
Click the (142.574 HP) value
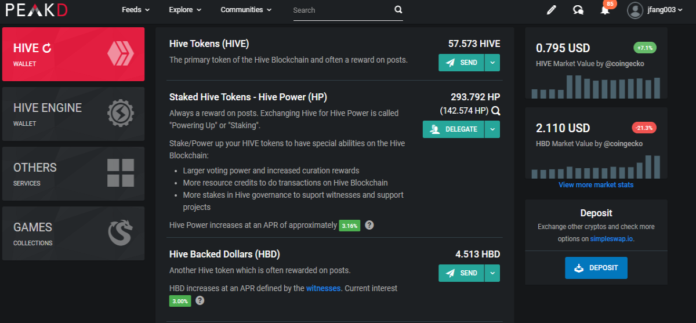(464, 111)
